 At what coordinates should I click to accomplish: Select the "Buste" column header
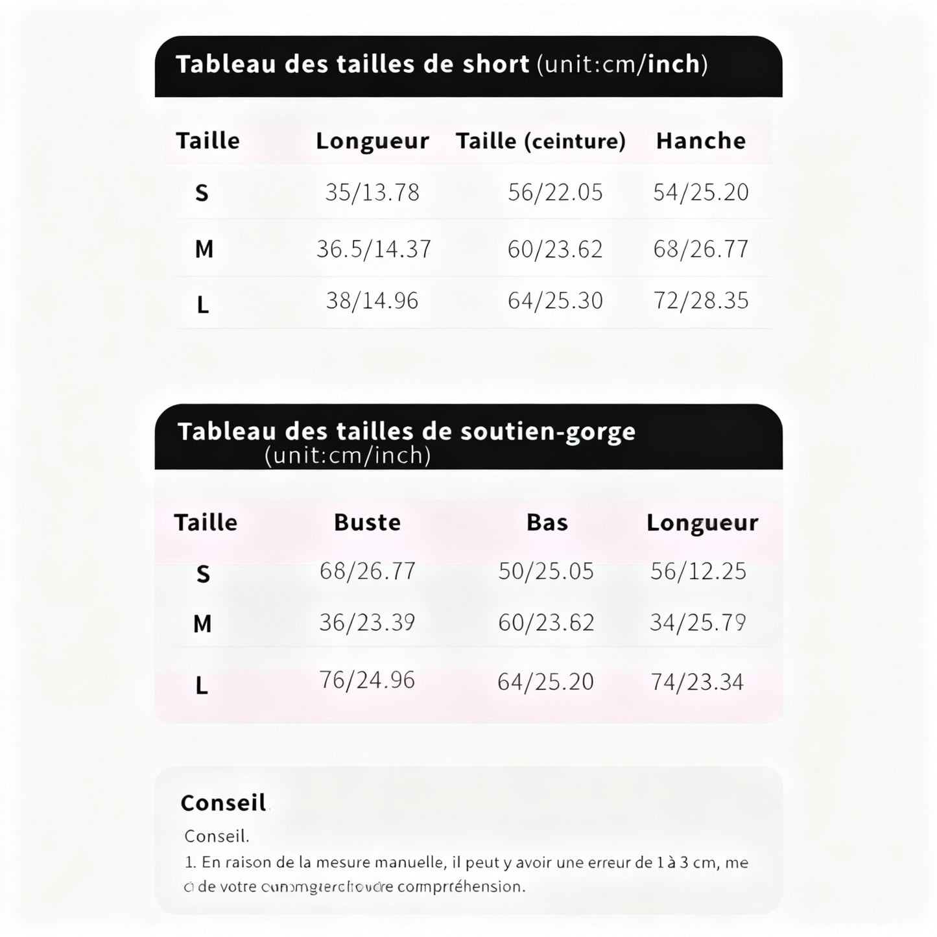[367, 522]
